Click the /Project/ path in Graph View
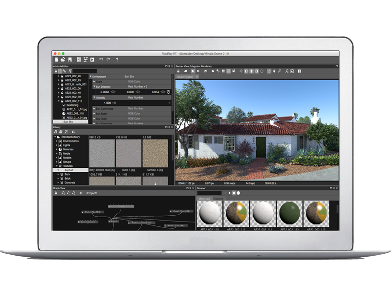 pos(91,193)
